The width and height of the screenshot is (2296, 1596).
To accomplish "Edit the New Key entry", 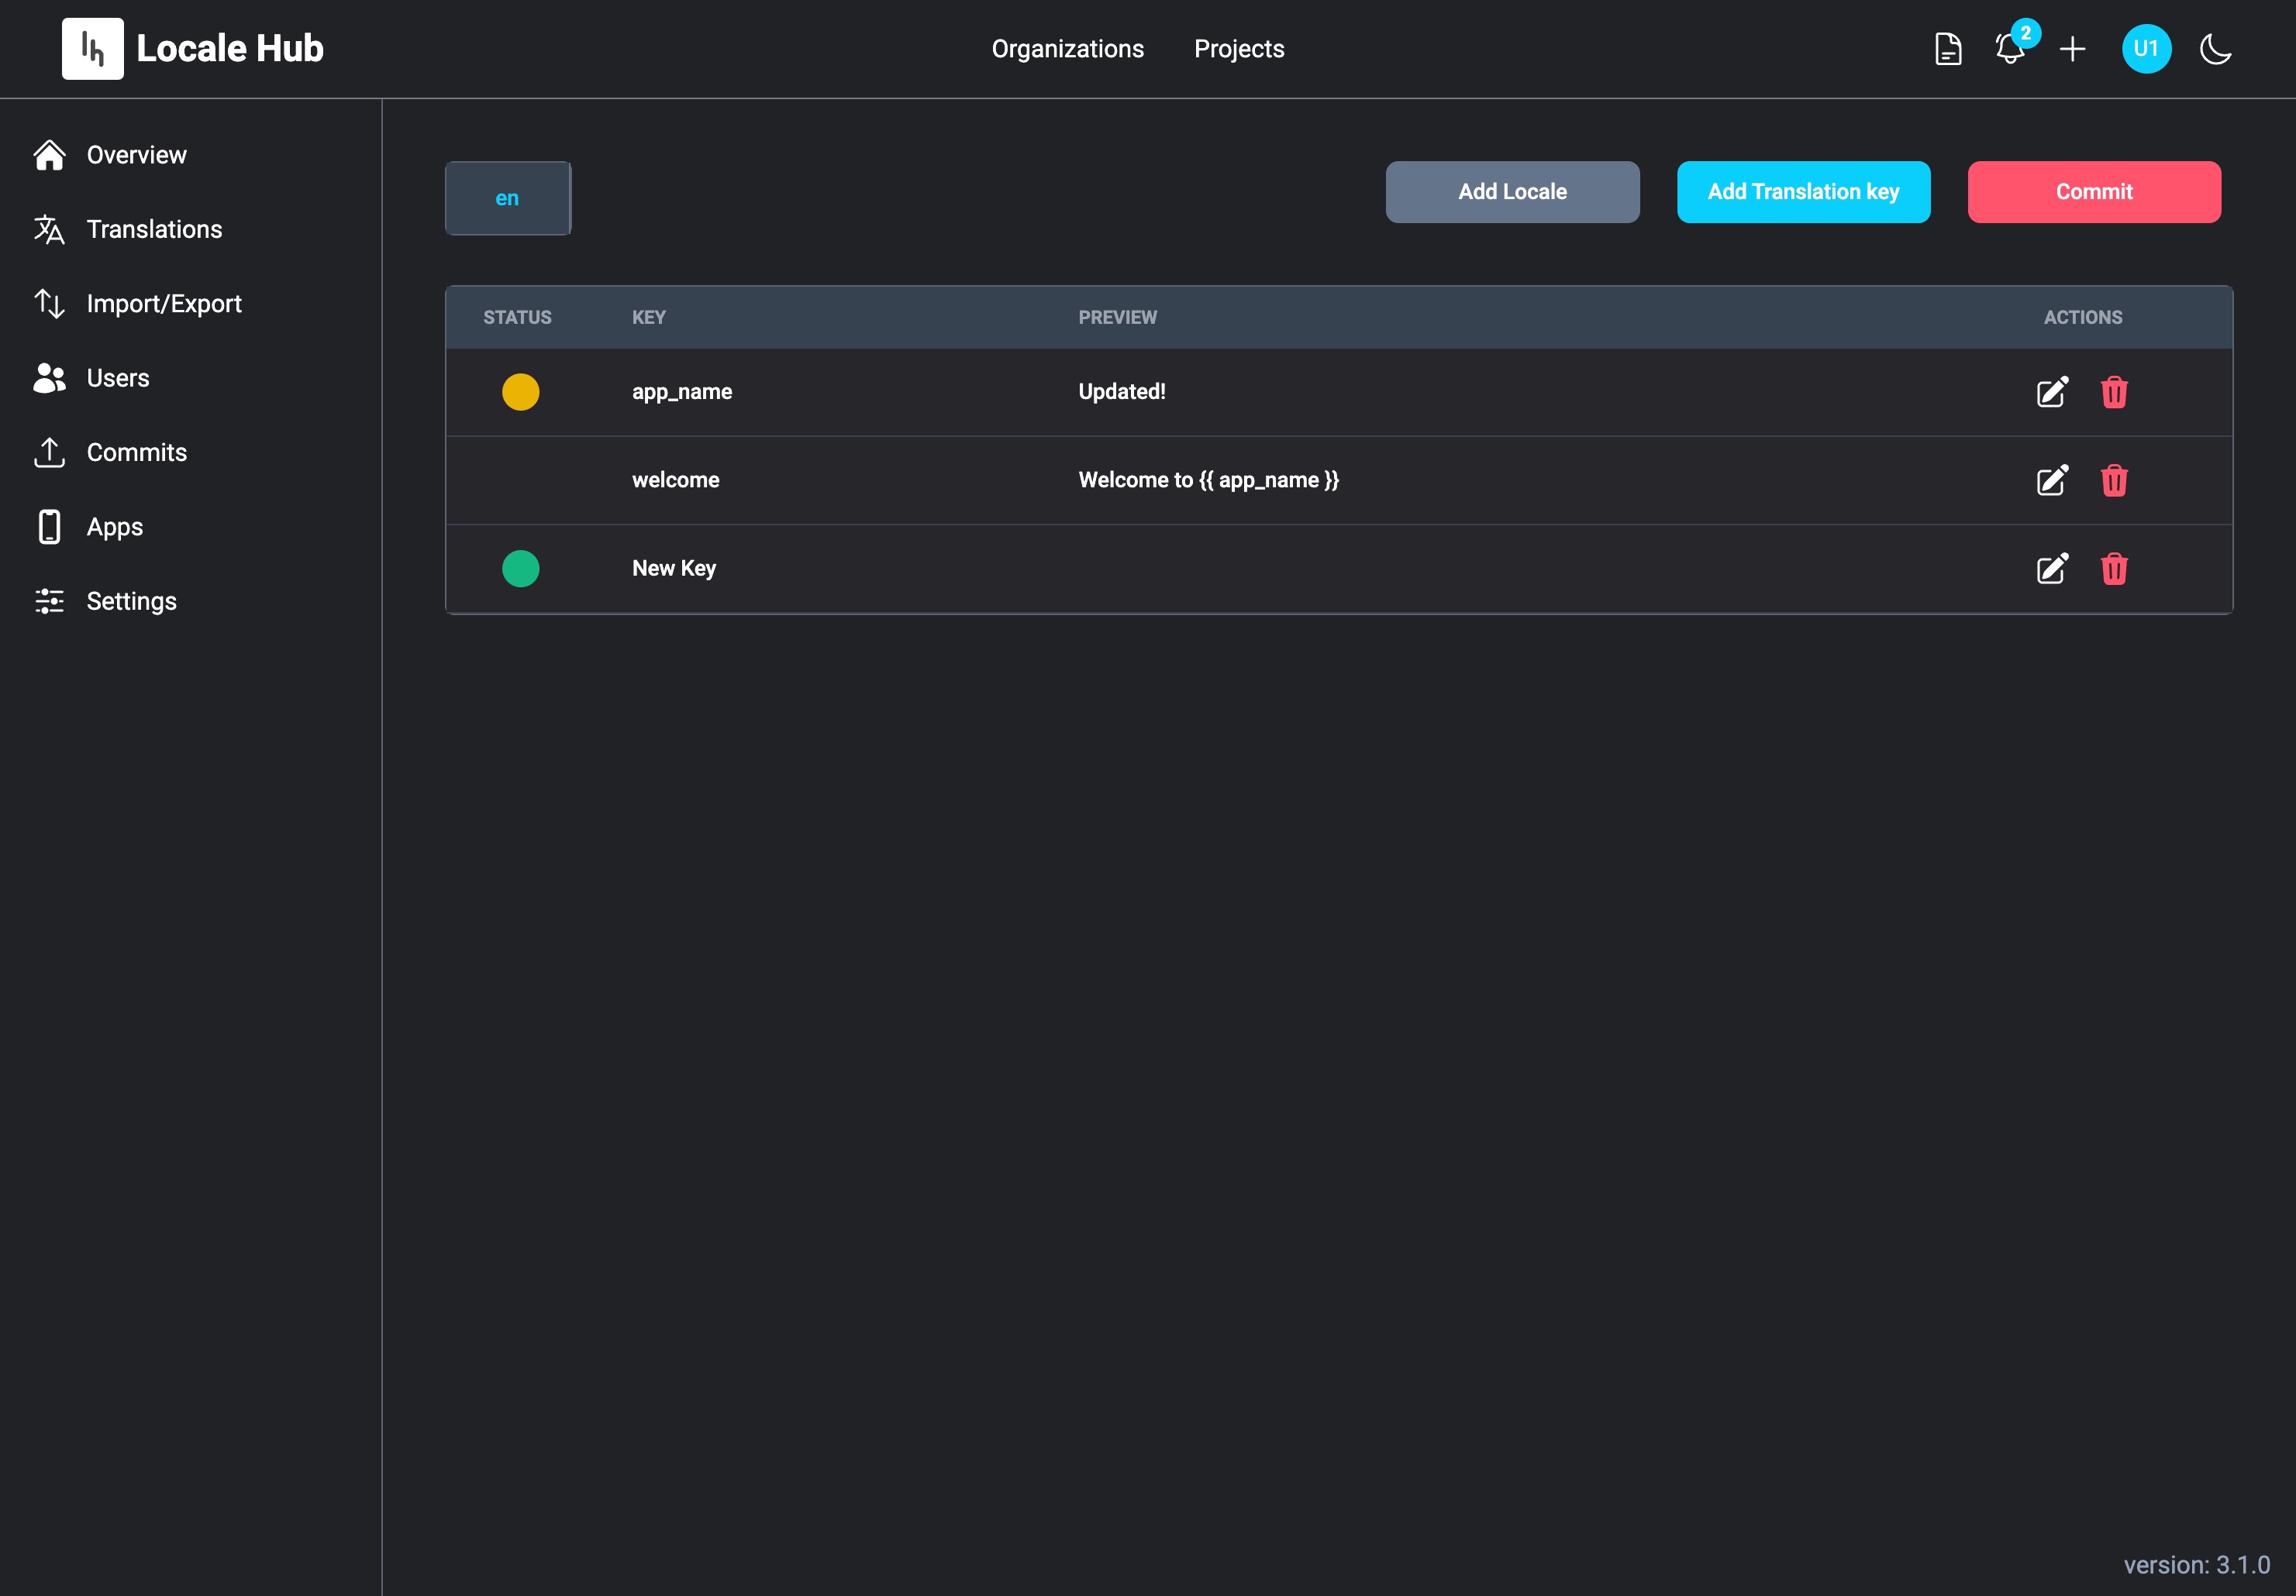I will [x=2052, y=569].
